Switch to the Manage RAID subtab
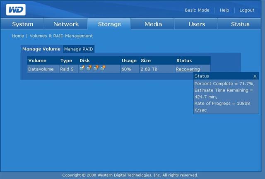Screen dimensions: 265x179 78,49
